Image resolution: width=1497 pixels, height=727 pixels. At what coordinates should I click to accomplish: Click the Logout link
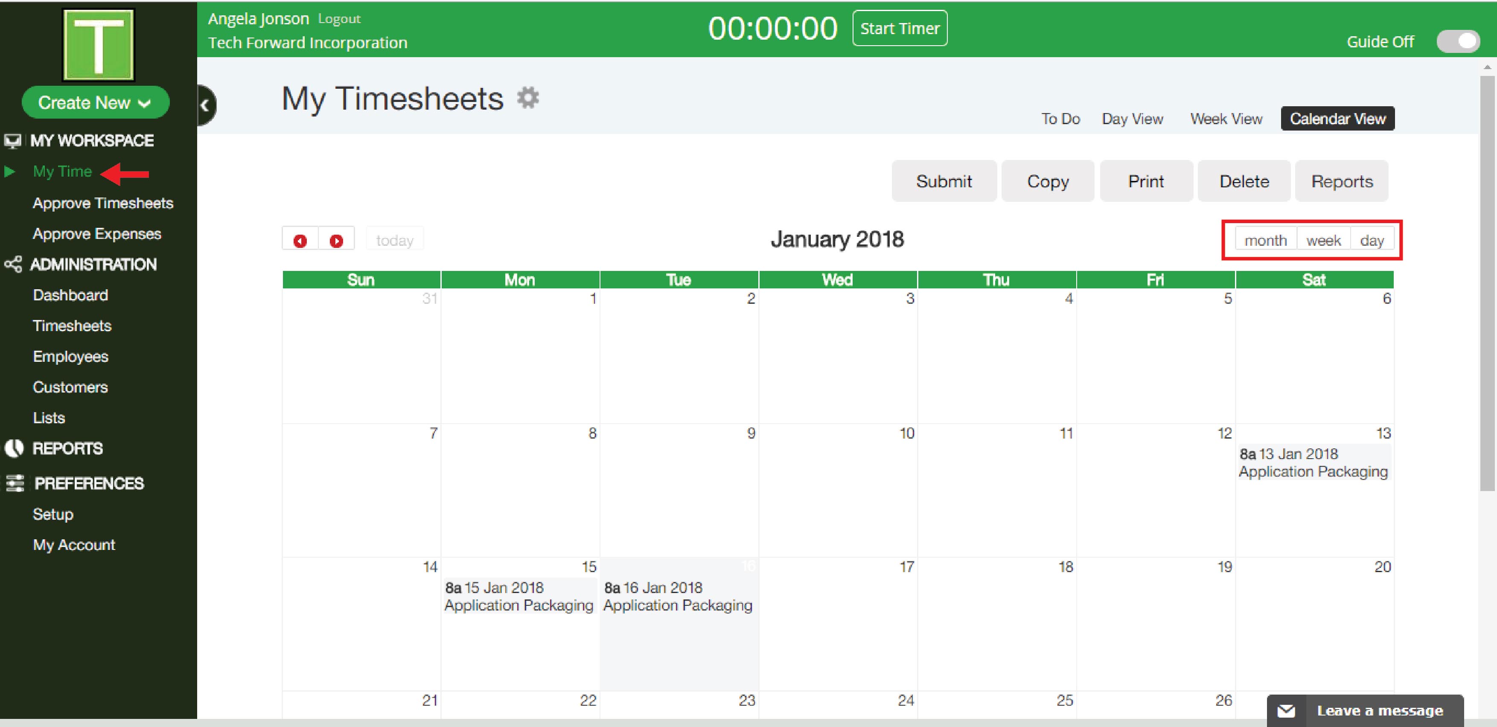point(339,19)
